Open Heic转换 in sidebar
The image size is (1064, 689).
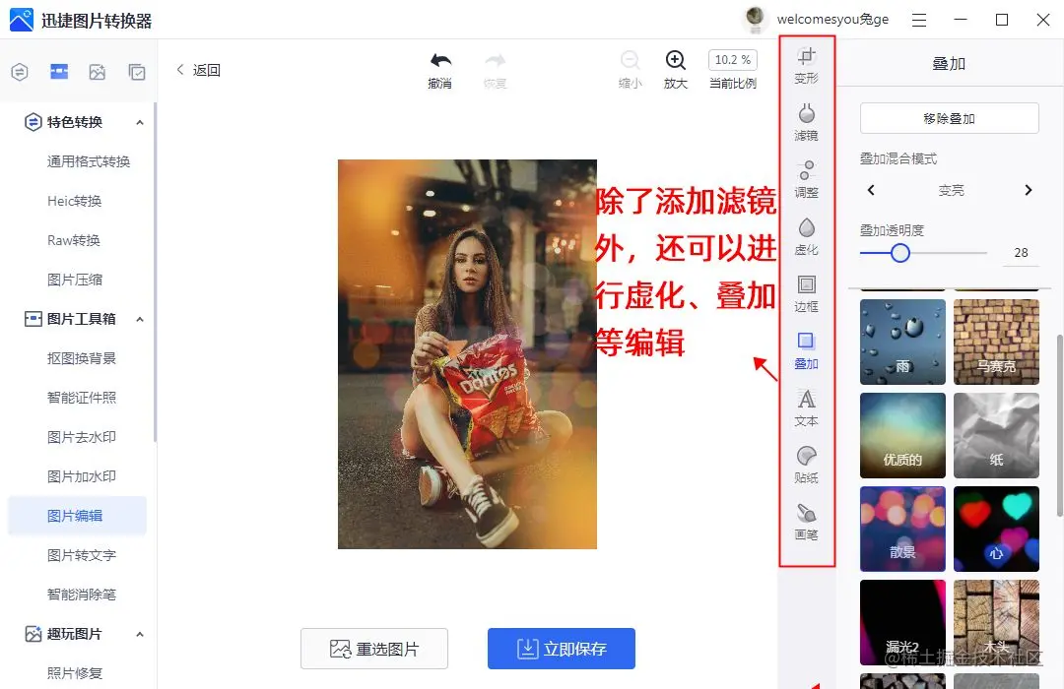point(74,201)
